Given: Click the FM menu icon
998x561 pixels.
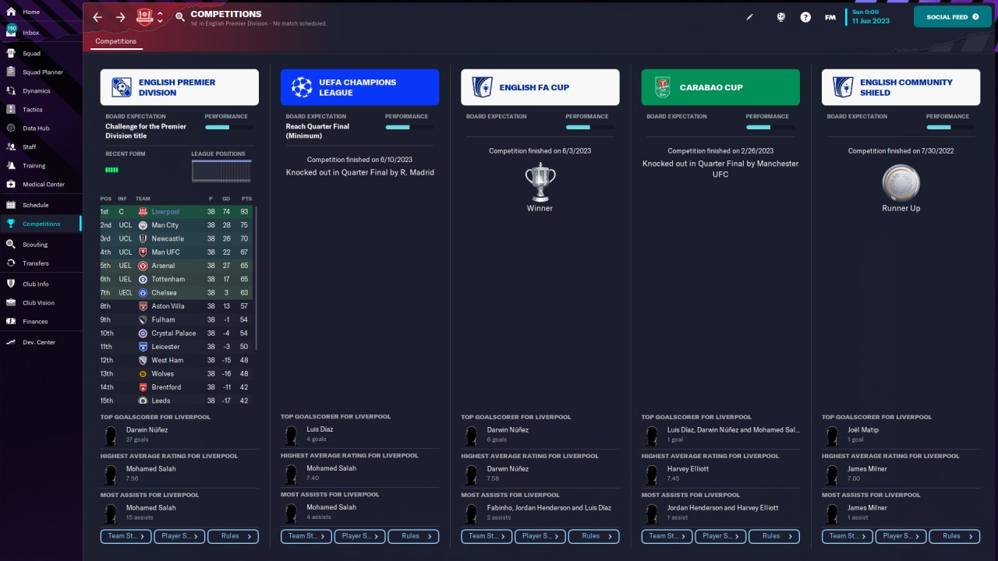Looking at the screenshot, I should pos(830,17).
